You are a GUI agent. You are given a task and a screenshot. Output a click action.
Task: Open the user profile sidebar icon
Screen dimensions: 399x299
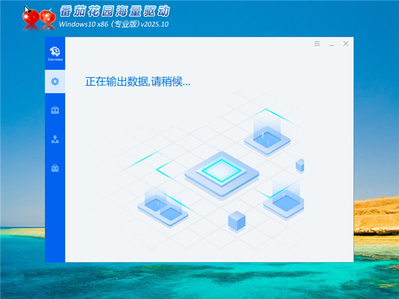click(x=55, y=139)
